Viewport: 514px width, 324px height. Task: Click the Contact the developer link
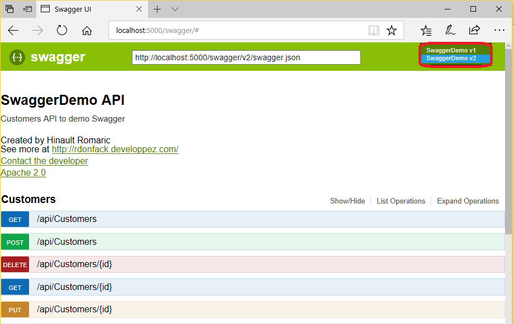coord(45,161)
